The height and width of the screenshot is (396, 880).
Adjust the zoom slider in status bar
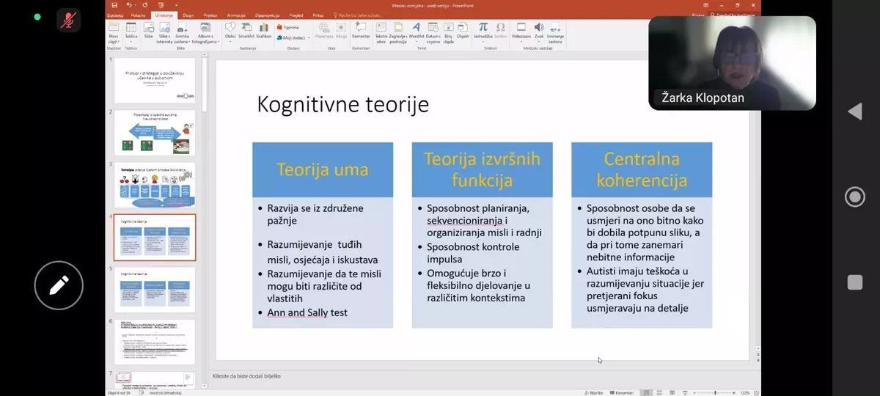point(715,392)
